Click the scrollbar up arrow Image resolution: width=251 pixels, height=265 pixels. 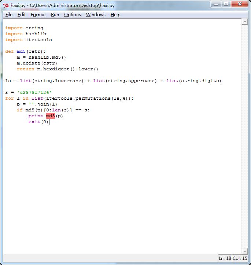pos(245,22)
